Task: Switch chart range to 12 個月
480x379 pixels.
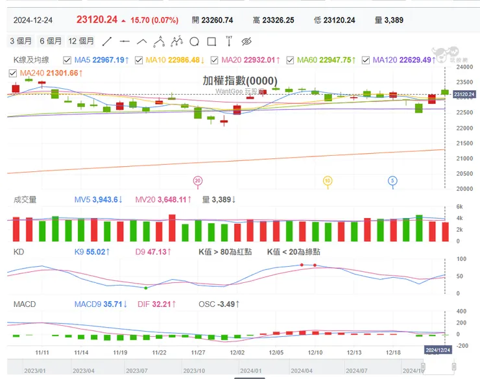Action: pyautogui.click(x=81, y=41)
